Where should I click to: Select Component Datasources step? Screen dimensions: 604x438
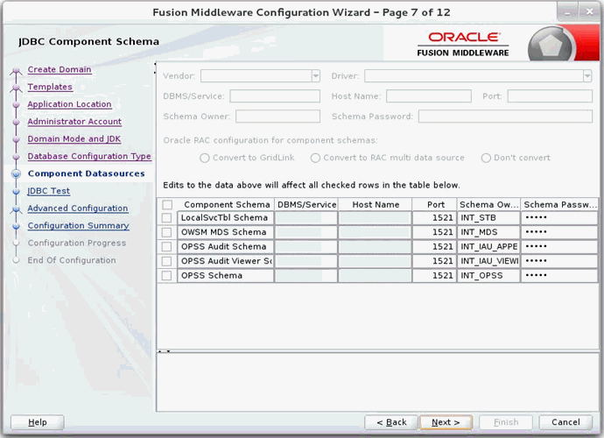(87, 174)
